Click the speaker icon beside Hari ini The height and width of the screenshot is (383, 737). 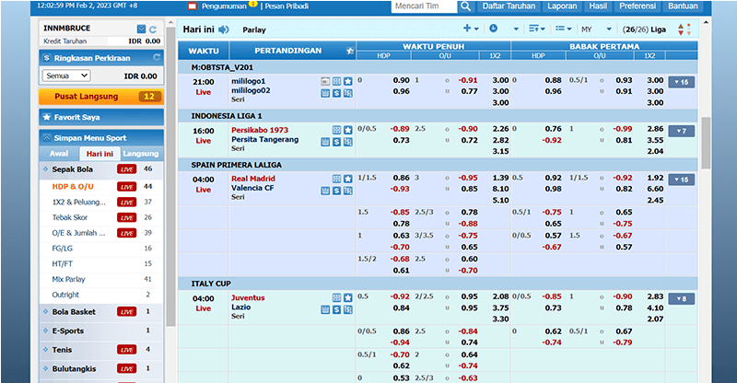[x=225, y=29]
